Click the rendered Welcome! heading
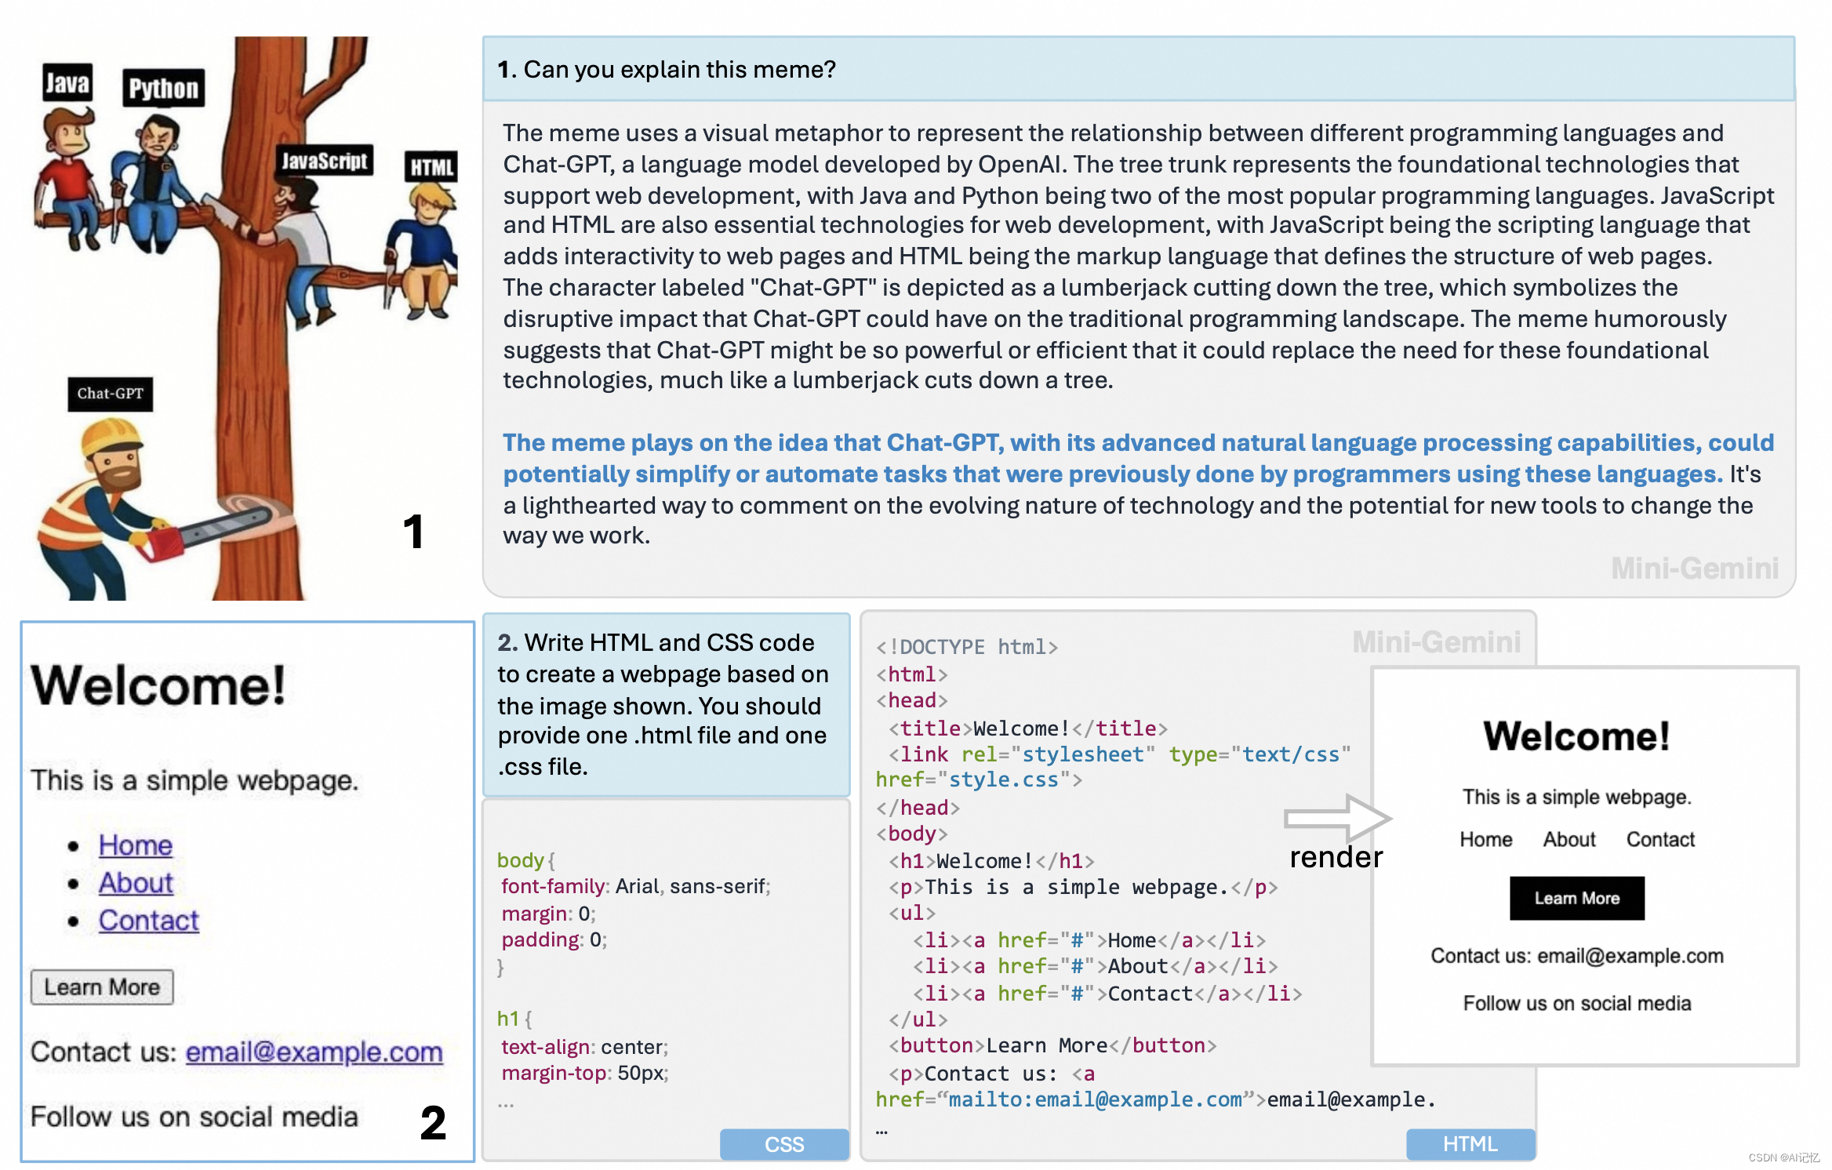Viewport: 1832px width, 1170px height. (1576, 736)
